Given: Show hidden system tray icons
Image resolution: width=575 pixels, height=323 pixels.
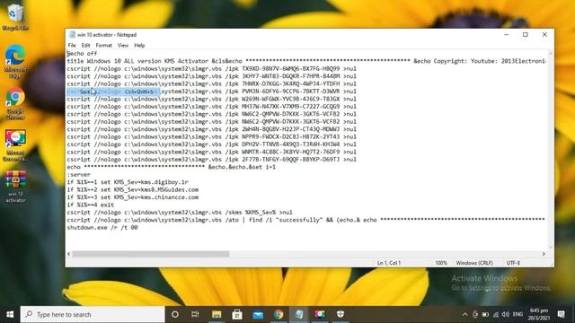Looking at the screenshot, I should click(x=464, y=314).
